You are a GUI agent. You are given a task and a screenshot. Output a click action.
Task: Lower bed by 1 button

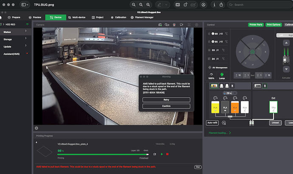click(259, 75)
